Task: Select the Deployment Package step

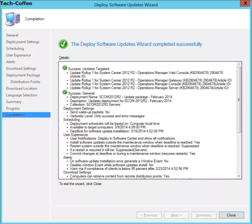Action: 23,75
